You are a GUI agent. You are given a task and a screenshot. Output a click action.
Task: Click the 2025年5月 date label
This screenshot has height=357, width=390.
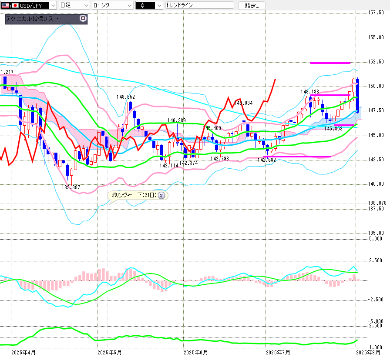(x=109, y=353)
